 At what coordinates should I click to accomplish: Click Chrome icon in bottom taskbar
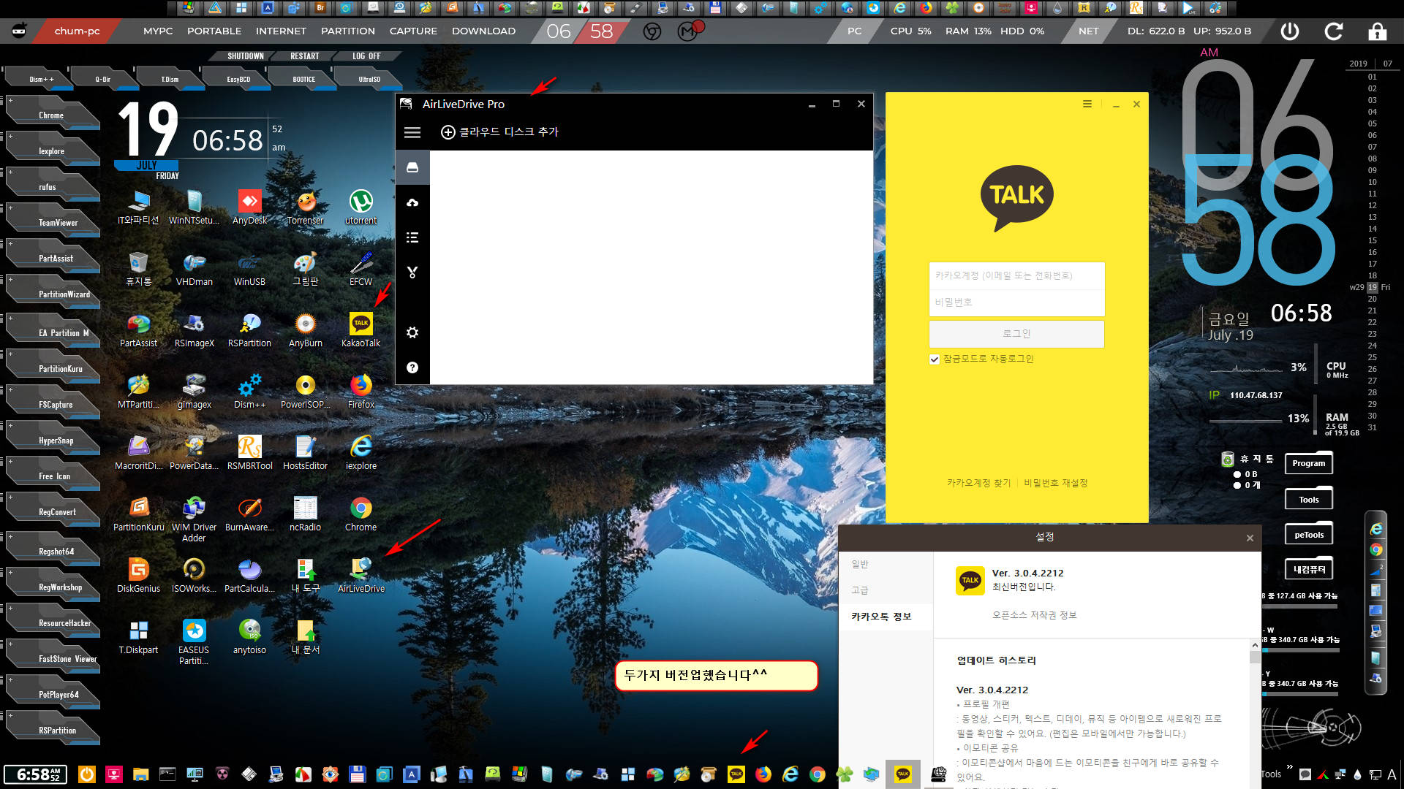(818, 774)
